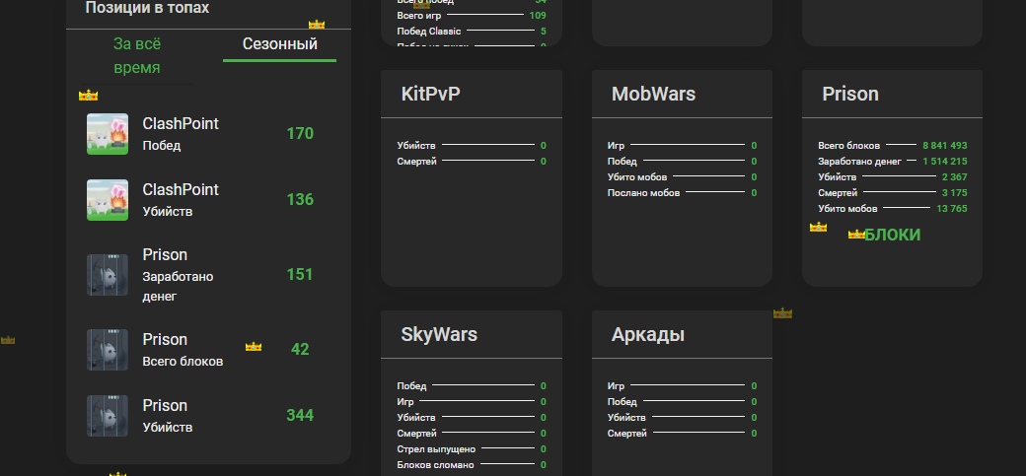
Task: Click the Prison stats card heading
Action: 849,95
